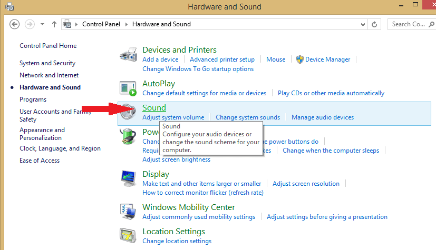Click the Back arrow navigation button

click(x=15, y=24)
